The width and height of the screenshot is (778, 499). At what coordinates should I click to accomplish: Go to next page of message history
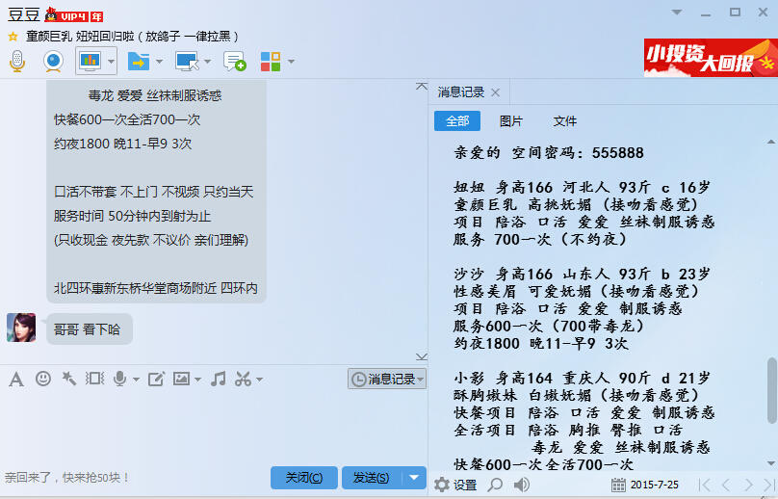tap(748, 485)
